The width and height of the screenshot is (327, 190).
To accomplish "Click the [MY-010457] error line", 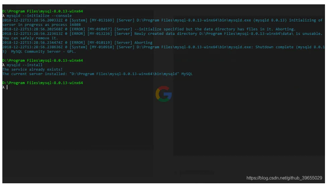I will pyautogui.click(x=149, y=29).
